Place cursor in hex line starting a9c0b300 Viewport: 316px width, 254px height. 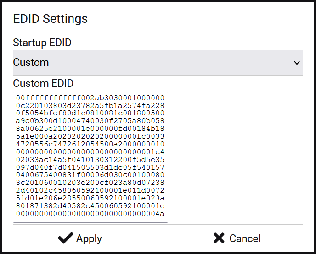tap(90, 121)
